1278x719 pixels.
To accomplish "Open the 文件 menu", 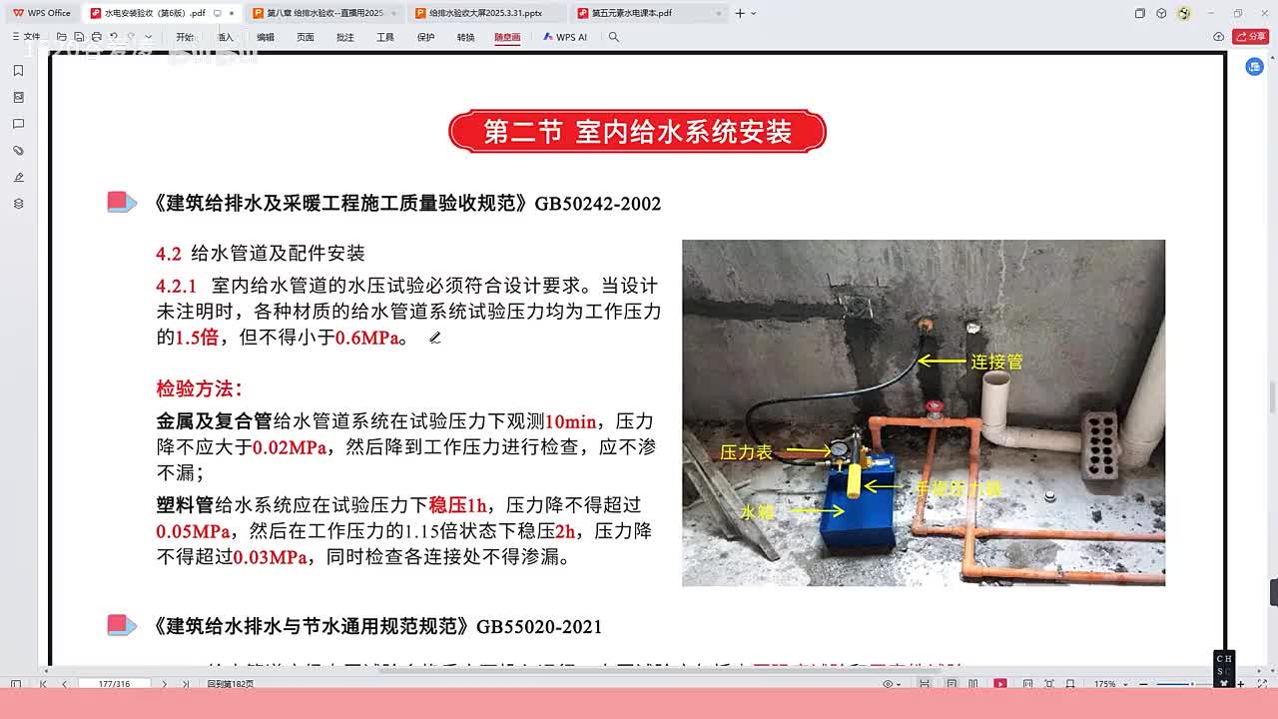I will 27,37.
